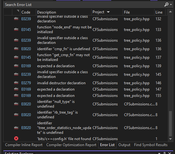The width and height of the screenshot is (175, 154).
Task: Open E0169 link on line 139 row
Action: [x=26, y=66]
